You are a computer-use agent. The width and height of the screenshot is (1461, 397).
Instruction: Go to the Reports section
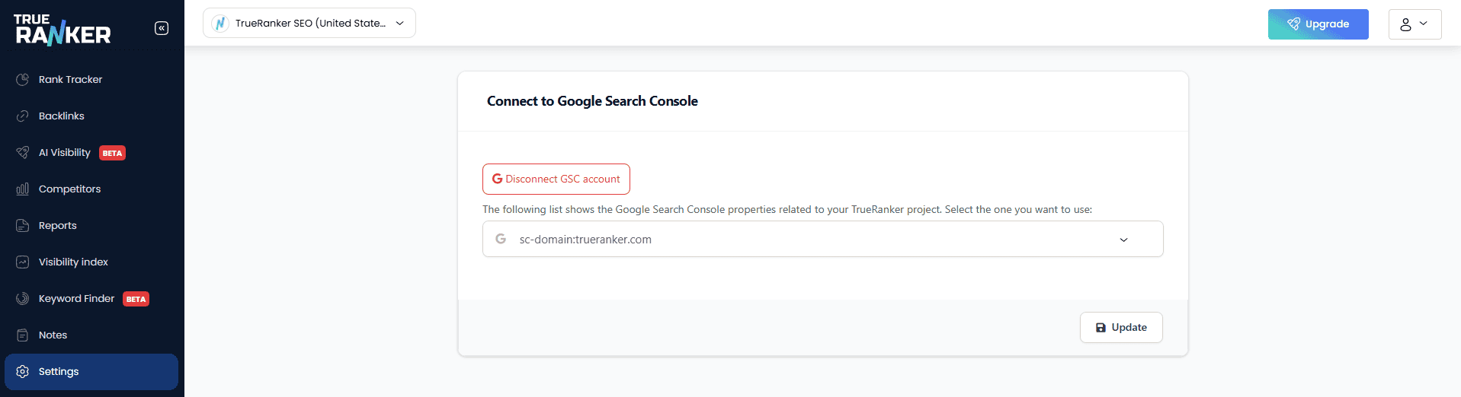click(x=58, y=225)
